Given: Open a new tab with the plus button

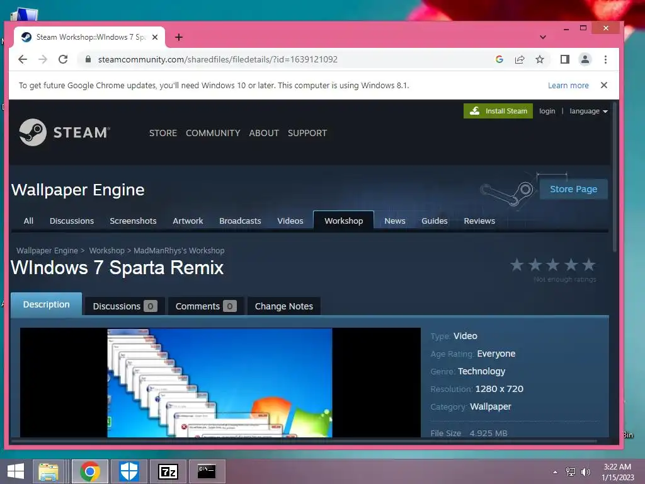Looking at the screenshot, I should pyautogui.click(x=178, y=37).
